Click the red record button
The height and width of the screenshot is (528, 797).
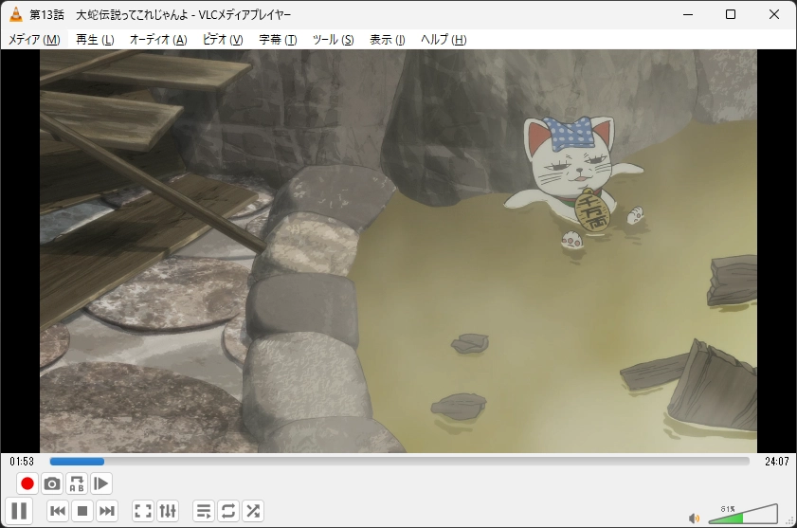[x=27, y=483]
